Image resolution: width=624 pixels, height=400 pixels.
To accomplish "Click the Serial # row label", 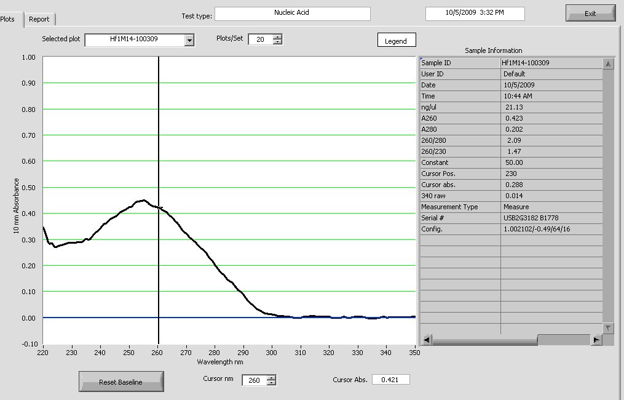I will coord(432,218).
